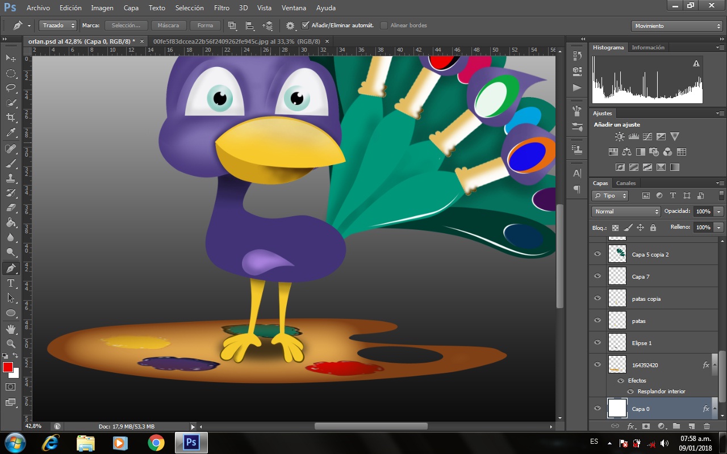Screen dimensions: 727x454
Task: Open Photoshop in Windows taskbar
Action: pyautogui.click(x=191, y=443)
